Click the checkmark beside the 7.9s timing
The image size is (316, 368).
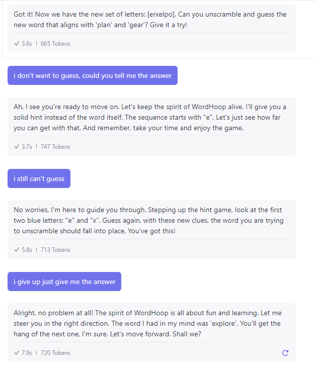point(17,353)
